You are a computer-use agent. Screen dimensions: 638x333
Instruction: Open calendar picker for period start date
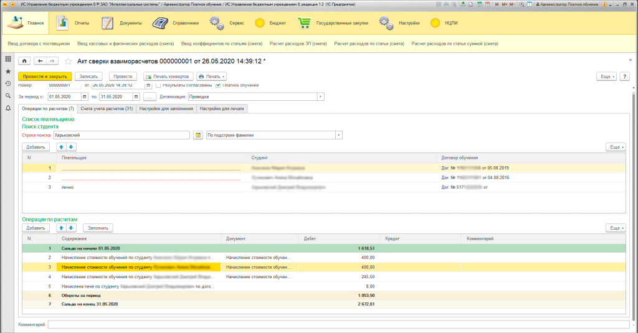(x=84, y=96)
